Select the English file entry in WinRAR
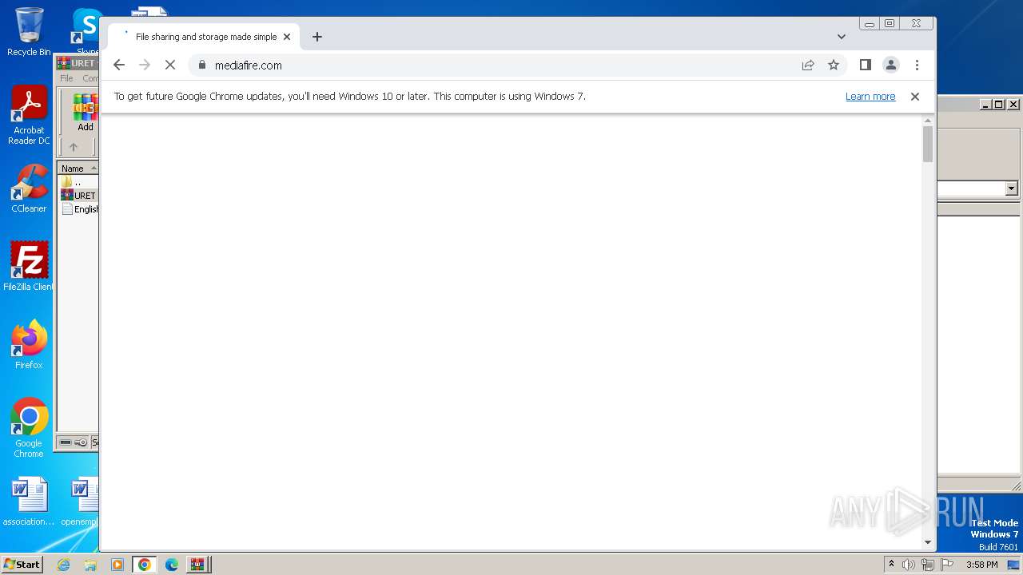The image size is (1023, 575). 80,209
